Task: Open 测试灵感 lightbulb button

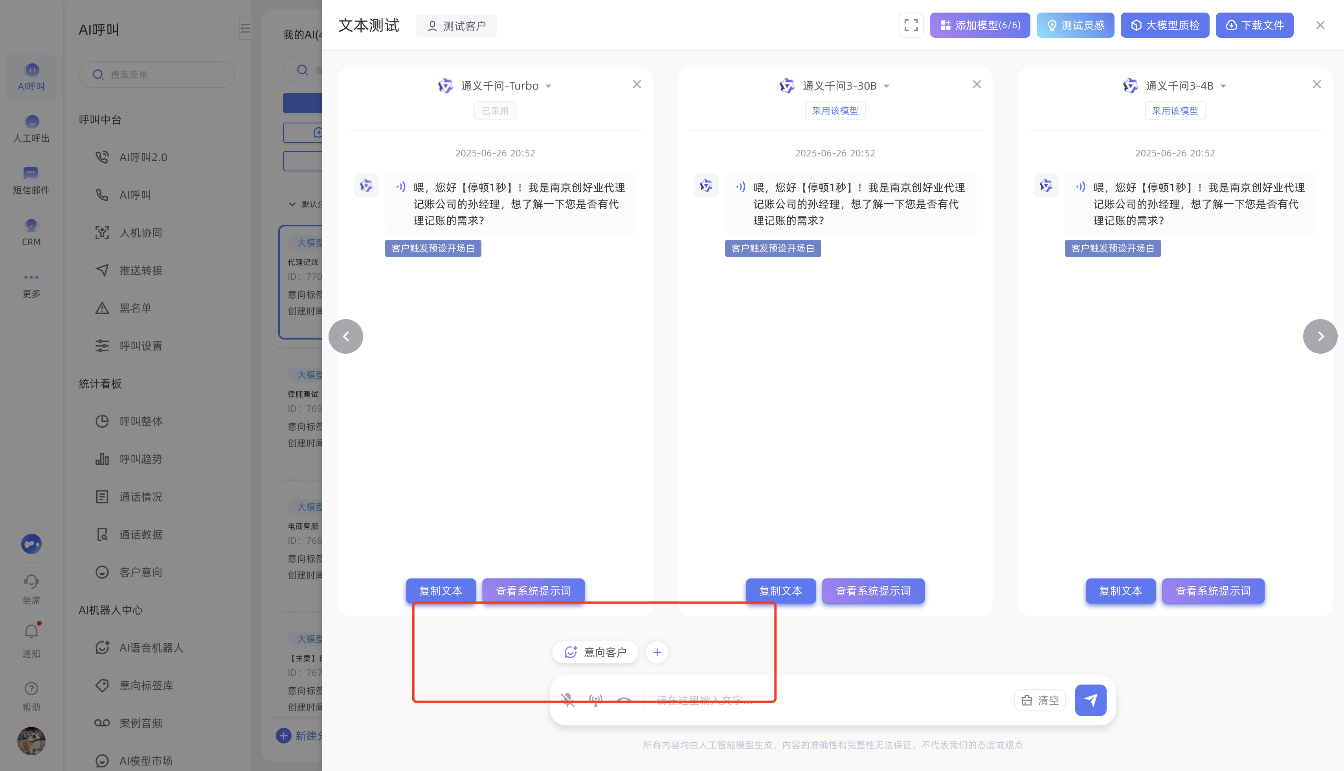Action: pos(1075,25)
